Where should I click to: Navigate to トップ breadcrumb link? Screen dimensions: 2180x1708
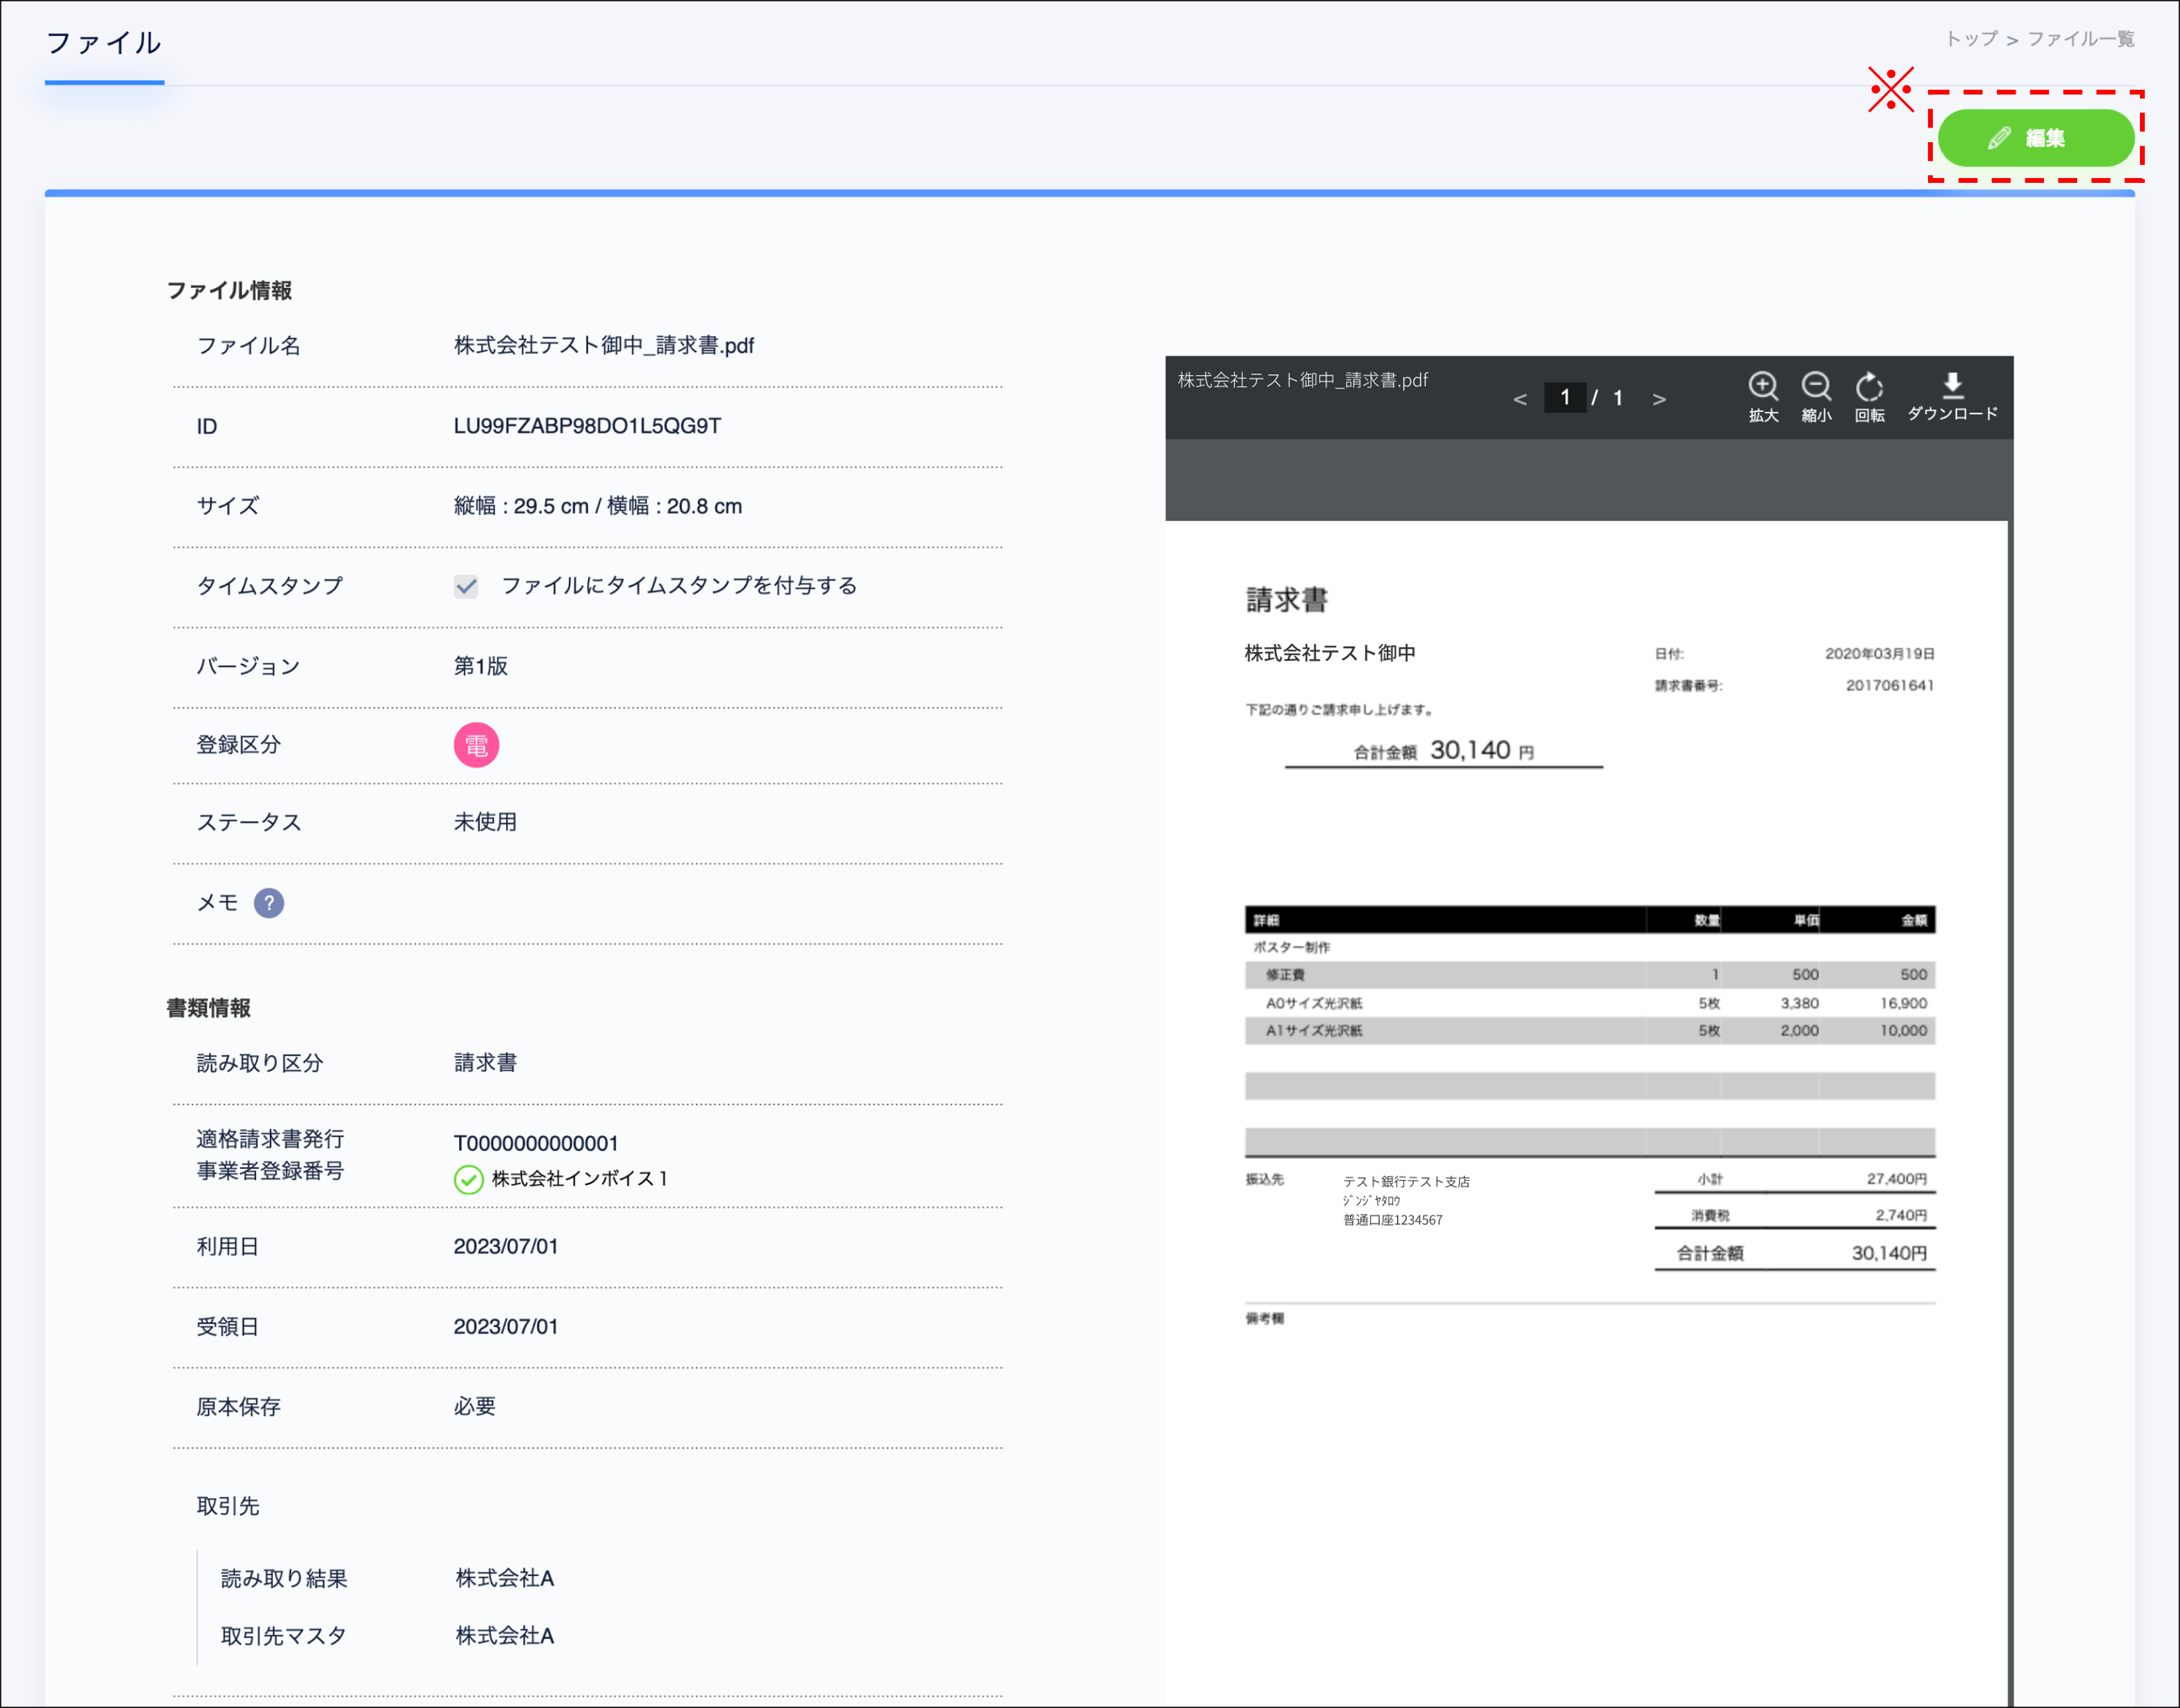[x=1971, y=39]
